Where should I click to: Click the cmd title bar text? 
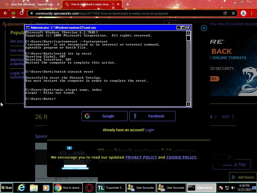(63, 28)
